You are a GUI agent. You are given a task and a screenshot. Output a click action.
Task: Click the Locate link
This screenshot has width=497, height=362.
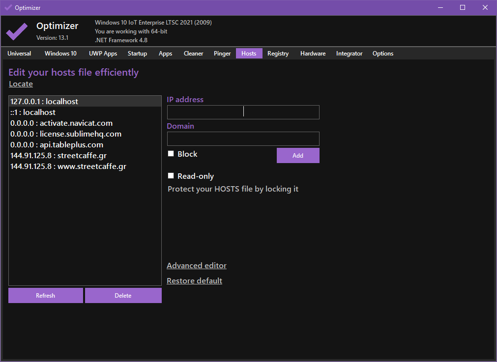(21, 84)
